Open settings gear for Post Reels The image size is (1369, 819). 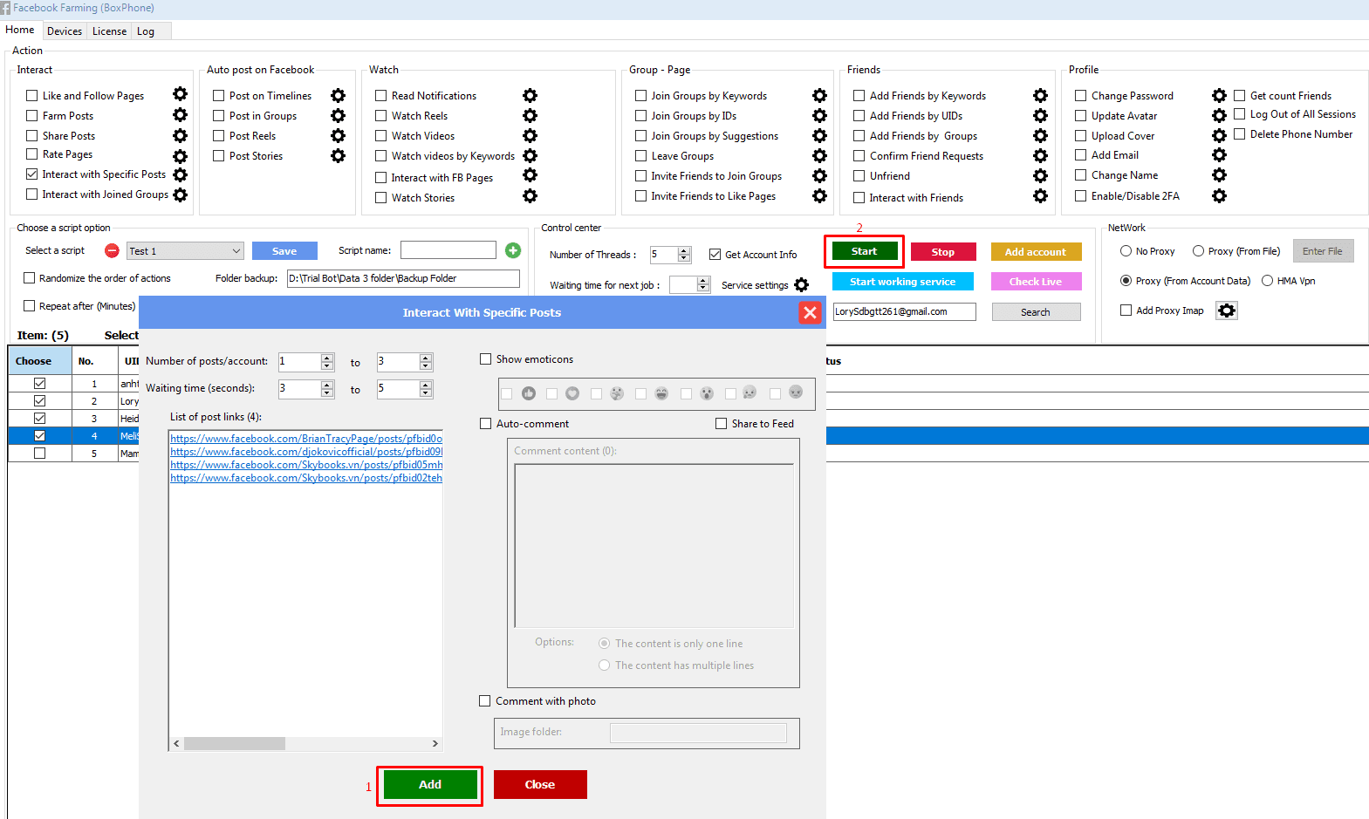pos(338,136)
